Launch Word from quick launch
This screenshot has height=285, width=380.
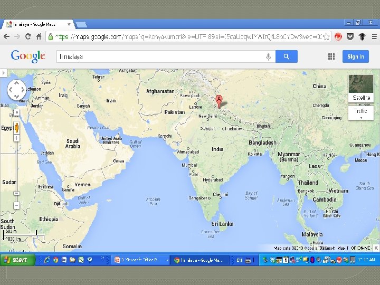click(x=64, y=260)
